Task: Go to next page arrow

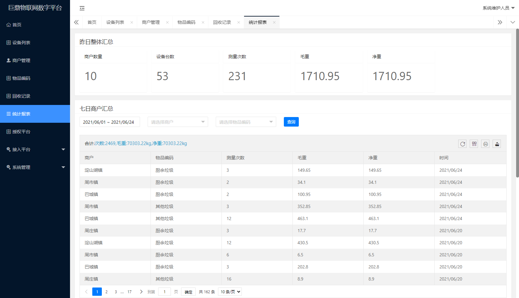Action: point(141,292)
